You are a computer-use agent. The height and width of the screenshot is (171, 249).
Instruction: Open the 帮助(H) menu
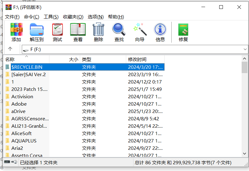(x=116, y=17)
